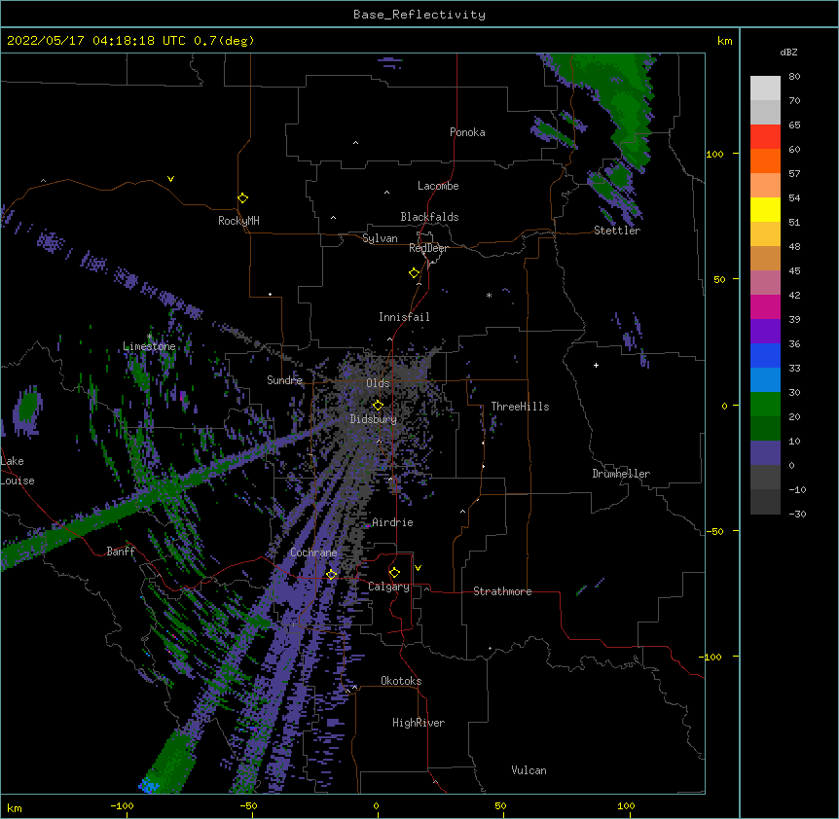Click the Cochrane label
This screenshot has height=819, width=839.
coord(313,552)
